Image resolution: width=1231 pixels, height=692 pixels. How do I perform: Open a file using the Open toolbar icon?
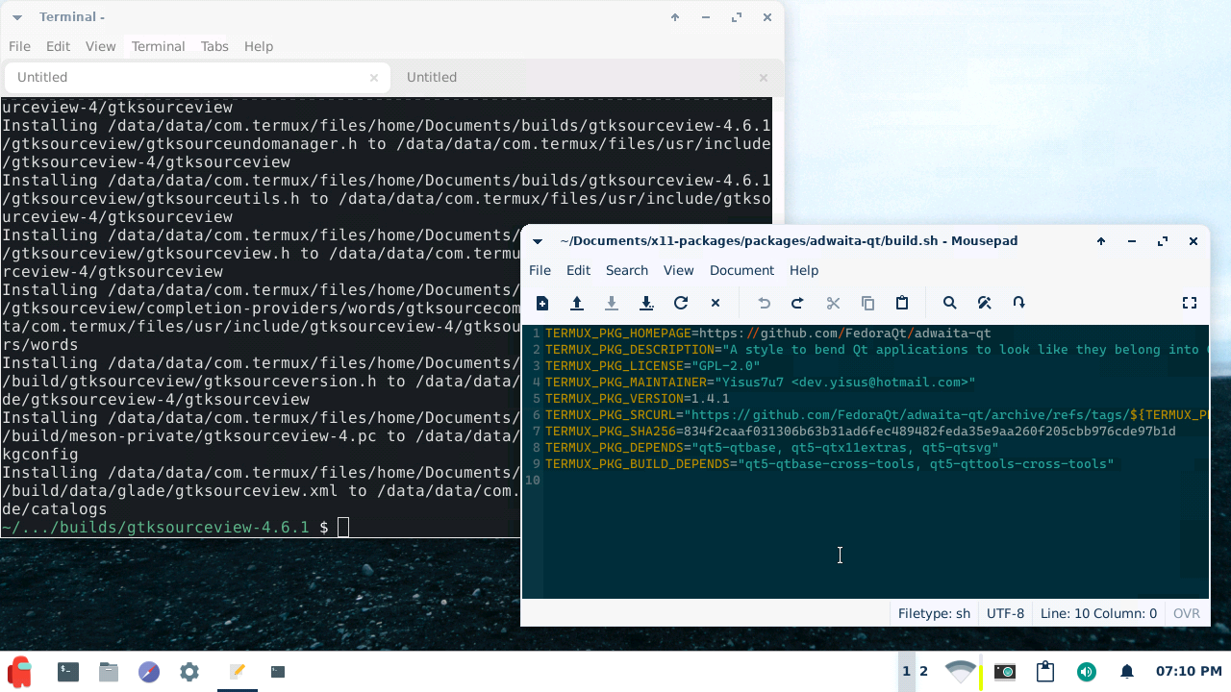coord(576,303)
